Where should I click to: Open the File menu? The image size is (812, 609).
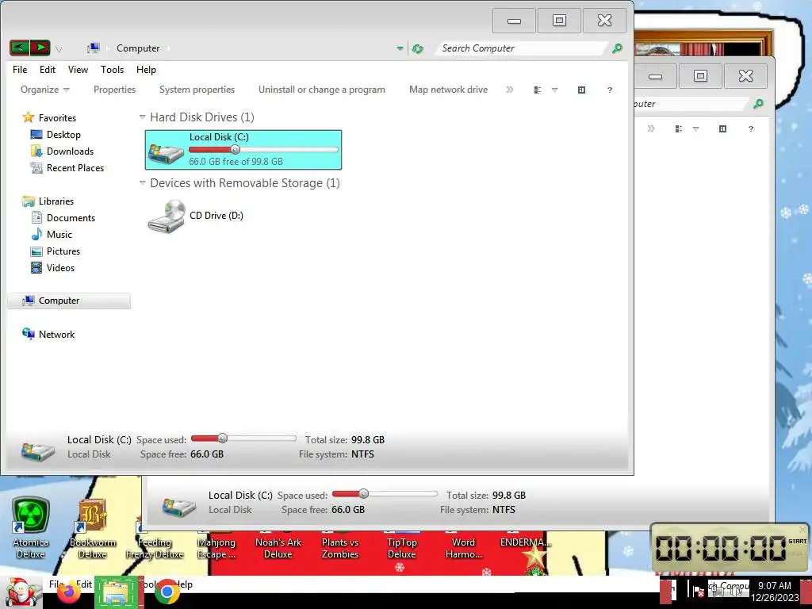(x=20, y=70)
